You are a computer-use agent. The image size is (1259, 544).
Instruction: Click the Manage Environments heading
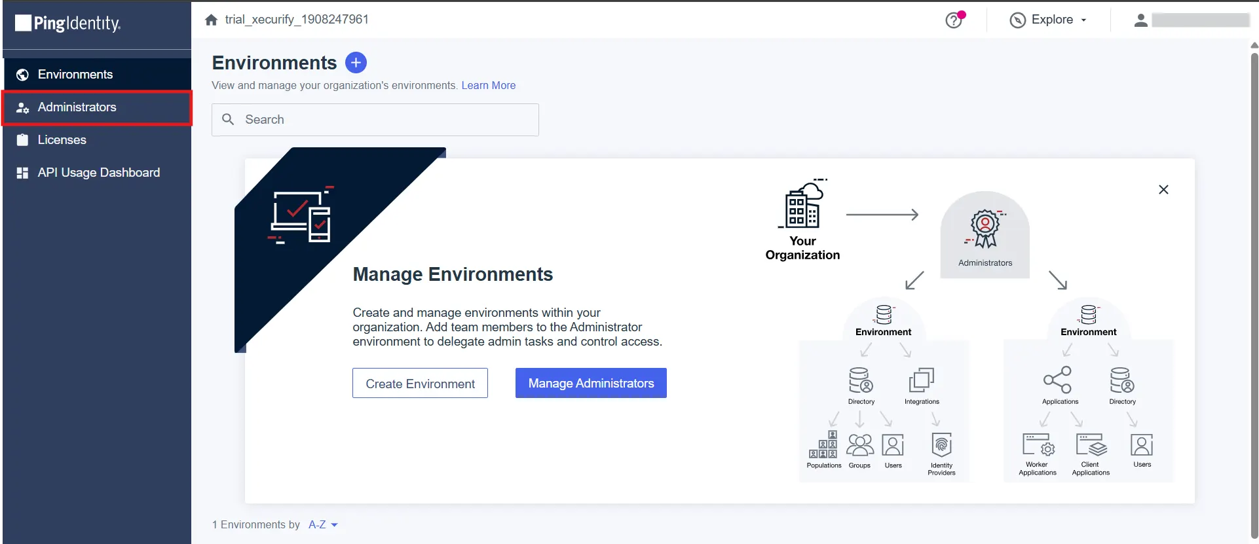(453, 274)
